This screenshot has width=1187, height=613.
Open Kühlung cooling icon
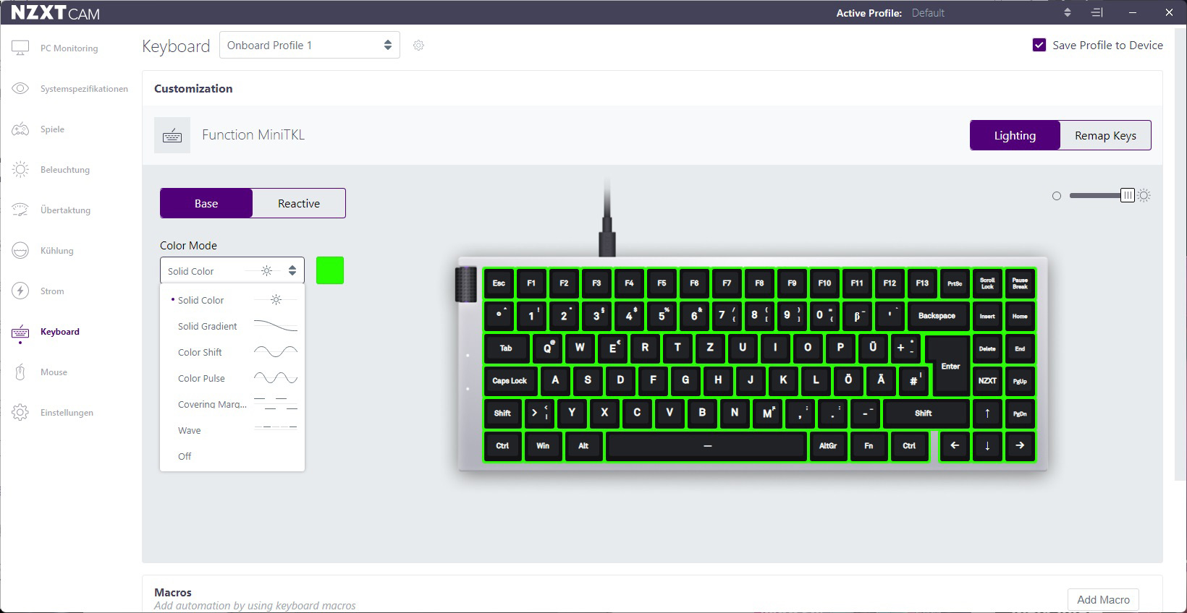pyautogui.click(x=20, y=250)
